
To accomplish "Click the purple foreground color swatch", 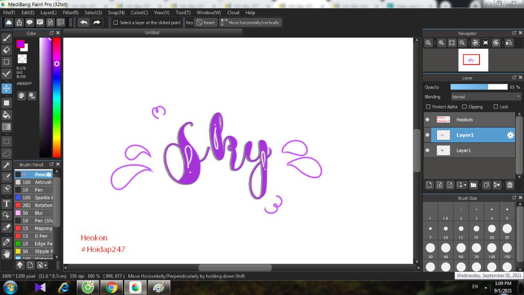I will point(20,44).
